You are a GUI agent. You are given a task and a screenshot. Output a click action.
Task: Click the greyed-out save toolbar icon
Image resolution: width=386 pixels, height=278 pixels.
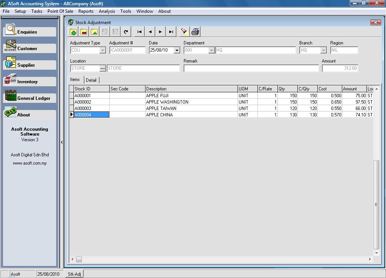point(105,32)
